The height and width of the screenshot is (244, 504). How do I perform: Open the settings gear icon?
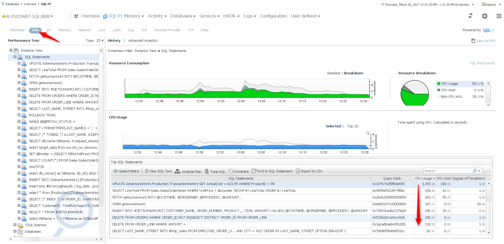pos(485,16)
